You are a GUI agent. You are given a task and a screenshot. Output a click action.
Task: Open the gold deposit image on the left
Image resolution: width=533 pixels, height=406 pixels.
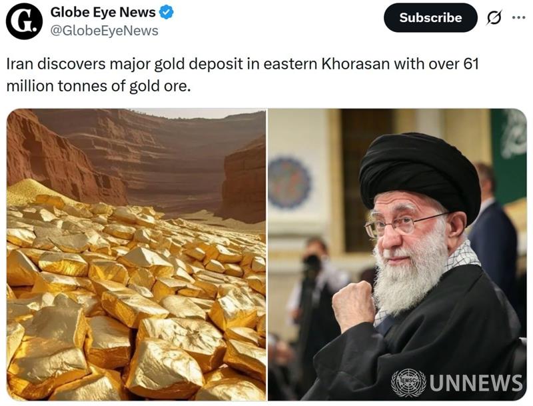pyautogui.click(x=137, y=255)
